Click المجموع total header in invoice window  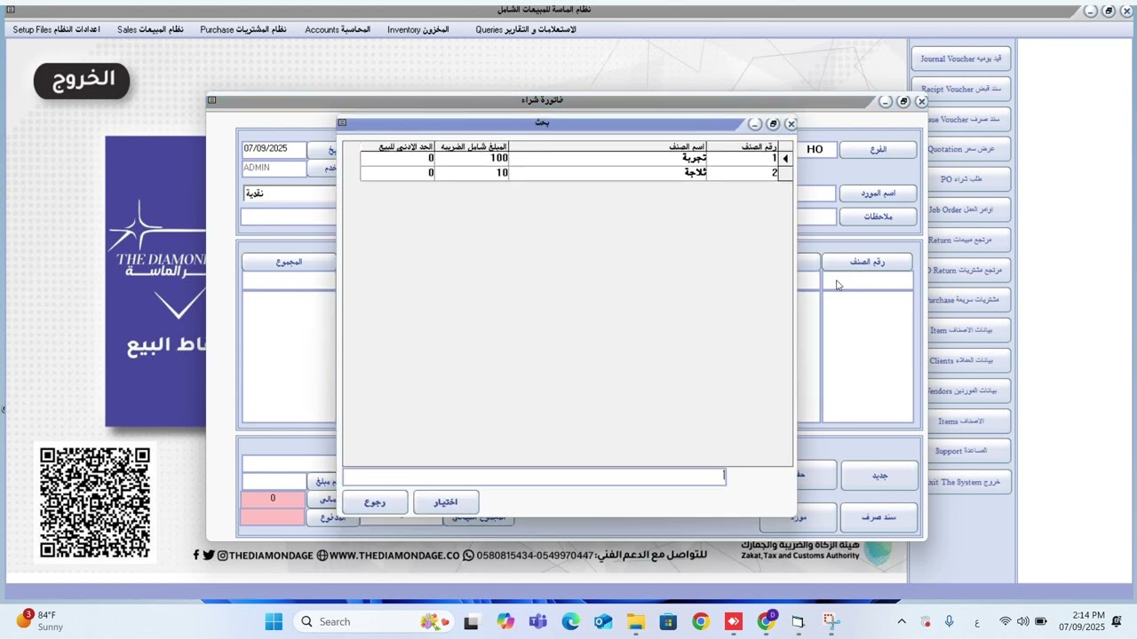[289, 262]
